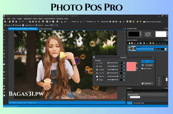Open the Filters menu
173x114 pixels.
click(x=35, y=19)
